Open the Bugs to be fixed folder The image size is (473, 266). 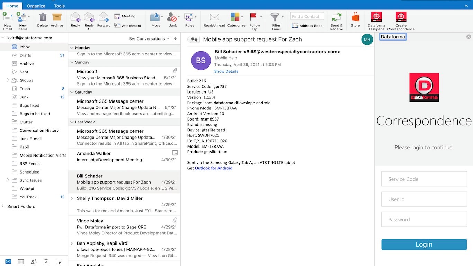click(x=34, y=114)
